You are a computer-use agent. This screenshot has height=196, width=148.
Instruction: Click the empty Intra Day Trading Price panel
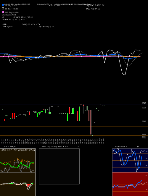click(59, 166)
